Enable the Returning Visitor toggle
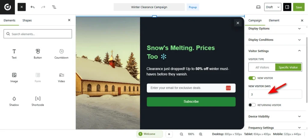This screenshot has width=308, height=138. click(252, 105)
